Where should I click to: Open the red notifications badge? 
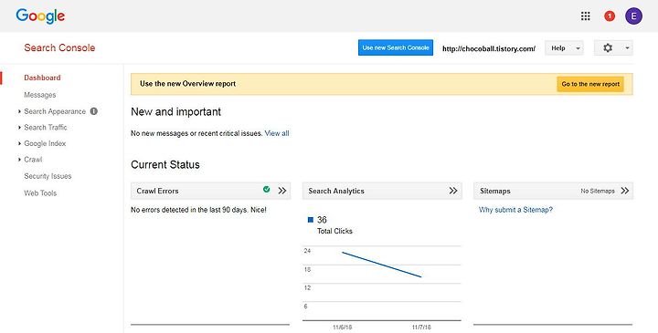(x=610, y=16)
